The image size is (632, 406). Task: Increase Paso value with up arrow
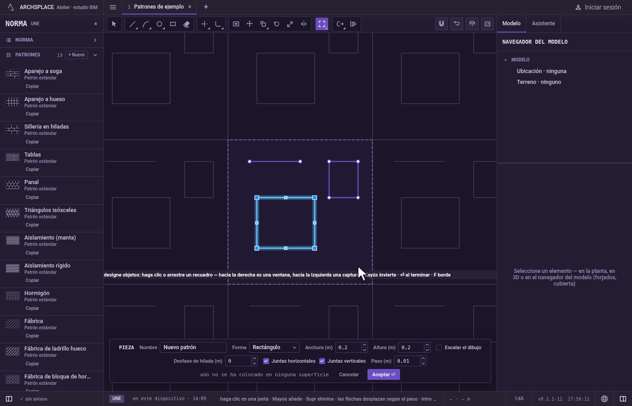pyautogui.click(x=423, y=358)
